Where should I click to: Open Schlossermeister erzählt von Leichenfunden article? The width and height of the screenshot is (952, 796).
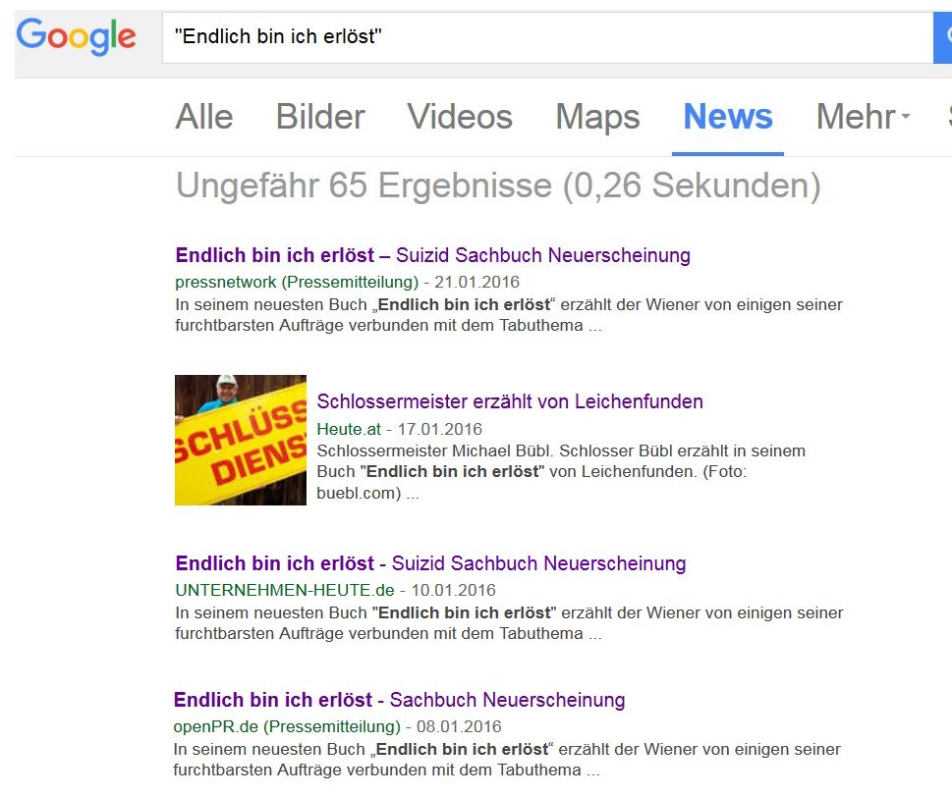point(509,401)
